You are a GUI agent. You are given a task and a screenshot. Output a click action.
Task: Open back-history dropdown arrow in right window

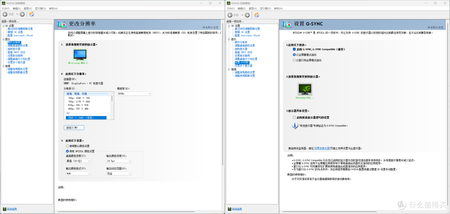coord(242,15)
